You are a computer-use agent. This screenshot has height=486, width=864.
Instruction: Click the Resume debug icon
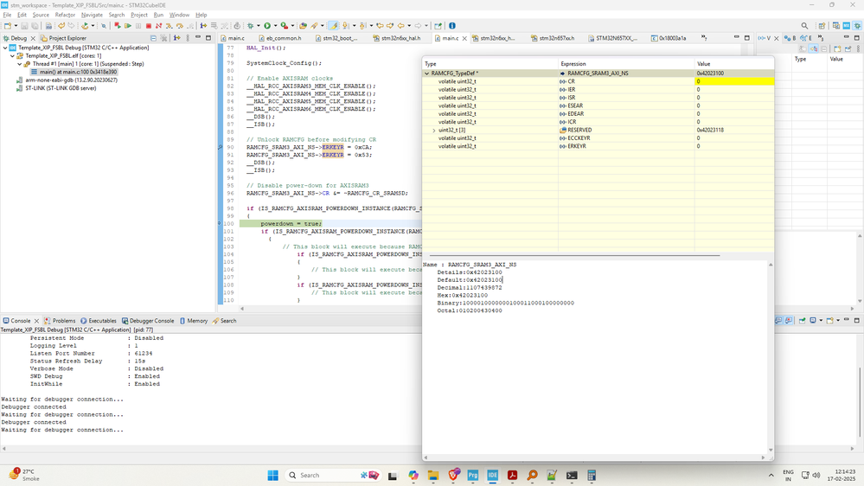(128, 26)
